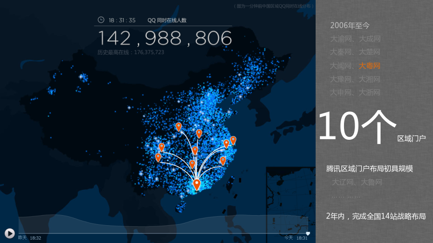433x243 pixels.
Task: Click the easternmost orange map pin
Action: (233, 141)
